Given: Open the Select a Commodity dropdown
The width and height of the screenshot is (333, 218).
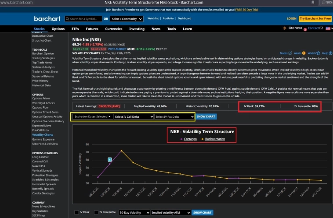Looking at the screenshot, I should (x=127, y=19).
